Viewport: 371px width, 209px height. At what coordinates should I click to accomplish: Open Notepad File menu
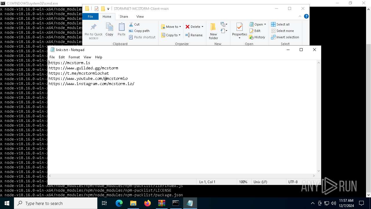(x=52, y=57)
